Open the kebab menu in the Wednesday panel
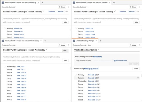The height and width of the screenshot is (102, 142). click(69, 45)
